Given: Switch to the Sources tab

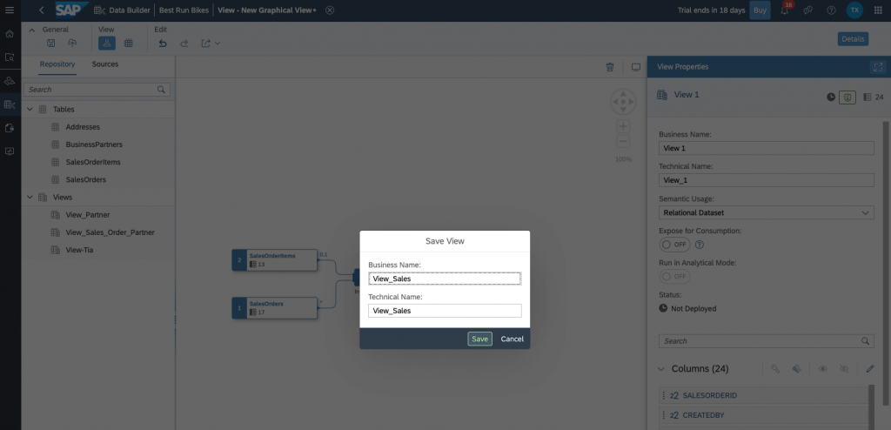Looking at the screenshot, I should (x=105, y=64).
